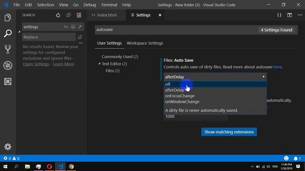
Task: Choose 'onWindowChange' option in list
Action: pos(215,102)
